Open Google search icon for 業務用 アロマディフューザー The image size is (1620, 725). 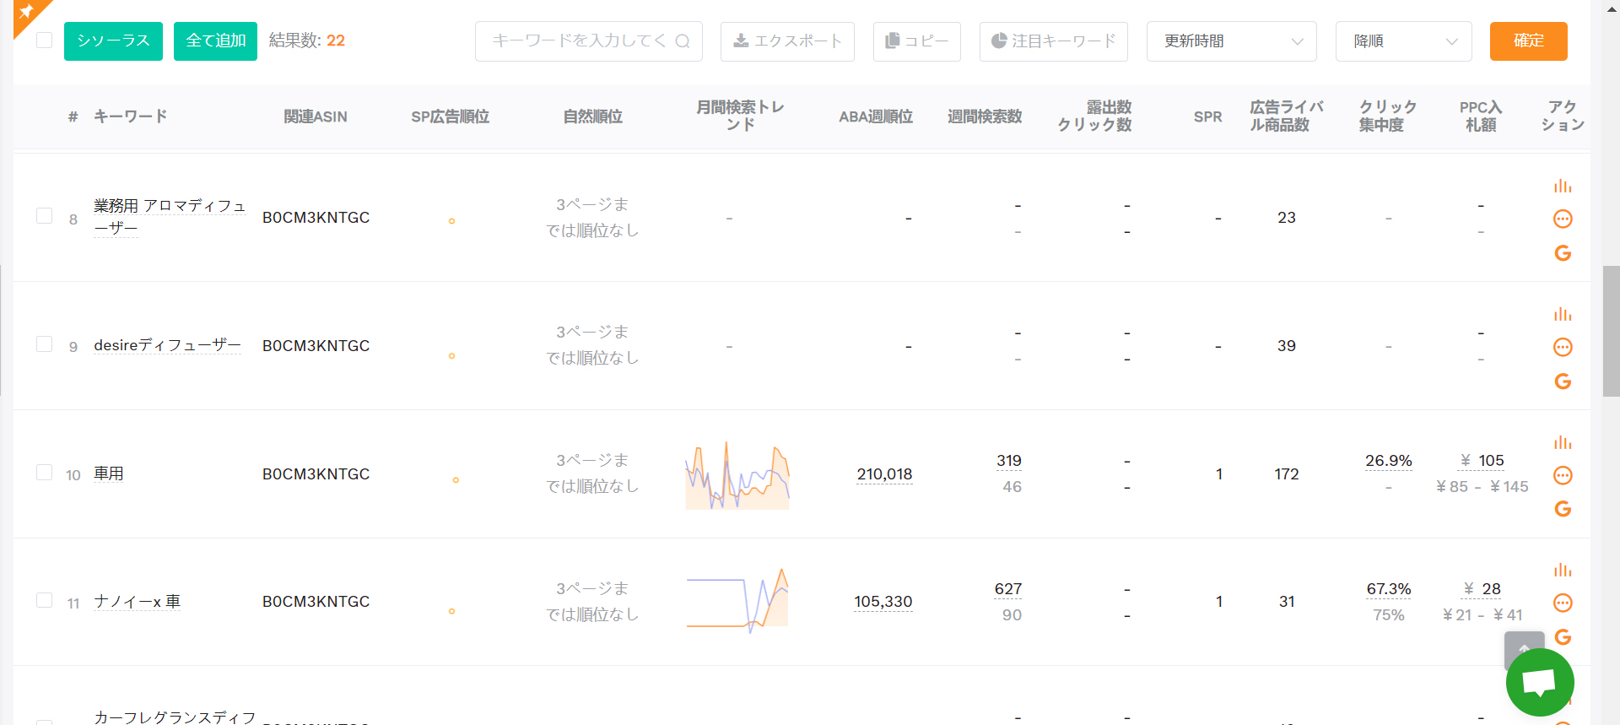1563,253
